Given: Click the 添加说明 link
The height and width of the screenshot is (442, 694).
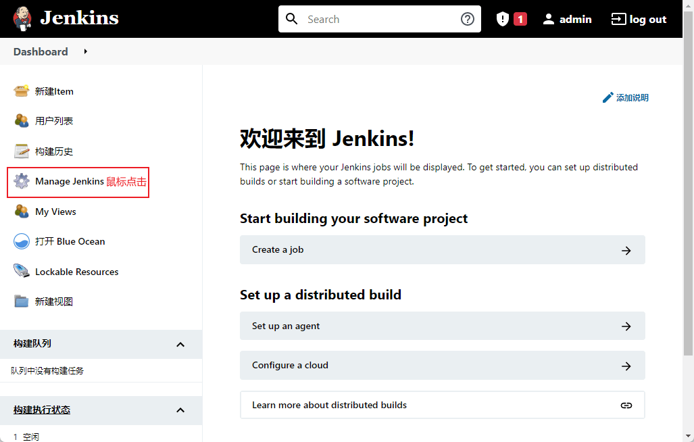Looking at the screenshot, I should click(632, 98).
